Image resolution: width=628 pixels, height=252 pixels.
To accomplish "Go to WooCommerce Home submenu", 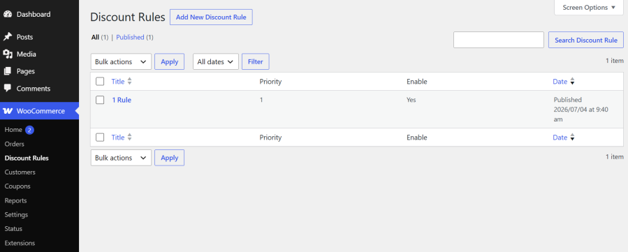I will 13,130.
